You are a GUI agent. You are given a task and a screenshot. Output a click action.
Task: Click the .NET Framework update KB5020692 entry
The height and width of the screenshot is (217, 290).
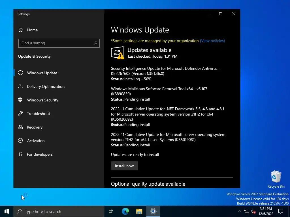(168, 117)
